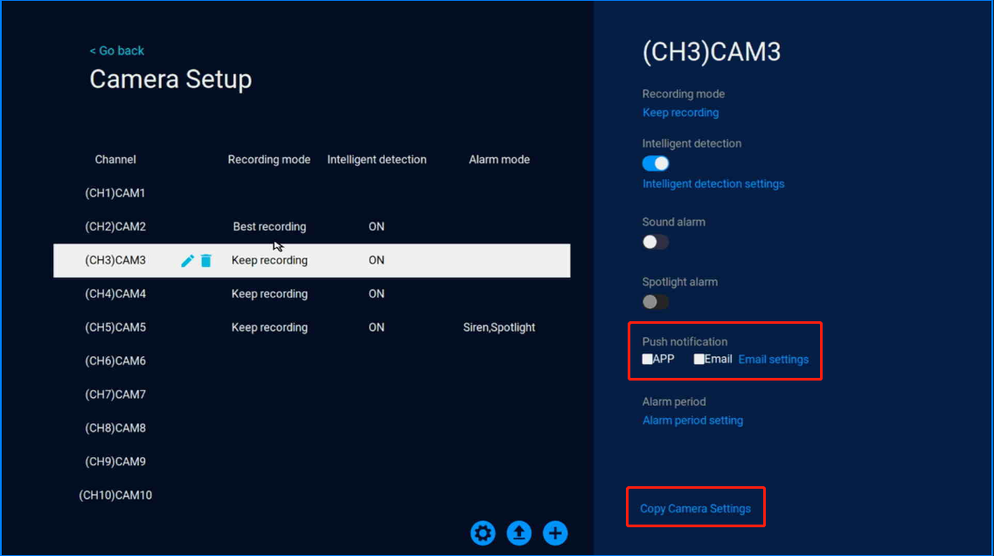994x556 pixels.
Task: Click the trash delete icon for CAM3
Action: click(206, 260)
